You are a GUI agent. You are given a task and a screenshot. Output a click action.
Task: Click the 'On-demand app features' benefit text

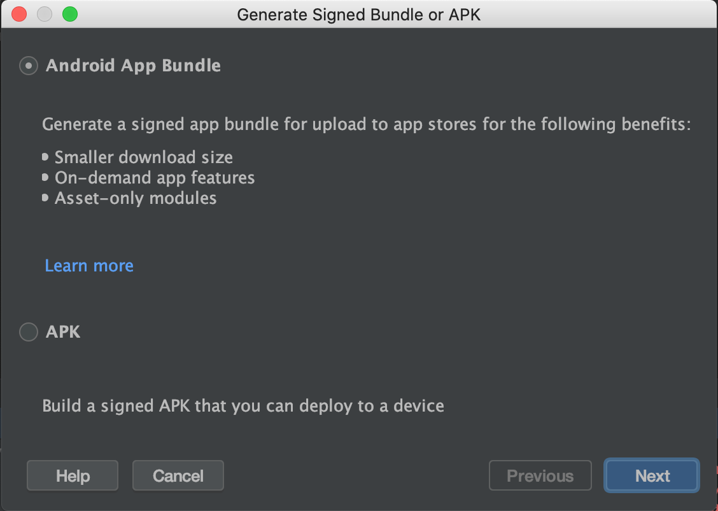tap(155, 178)
